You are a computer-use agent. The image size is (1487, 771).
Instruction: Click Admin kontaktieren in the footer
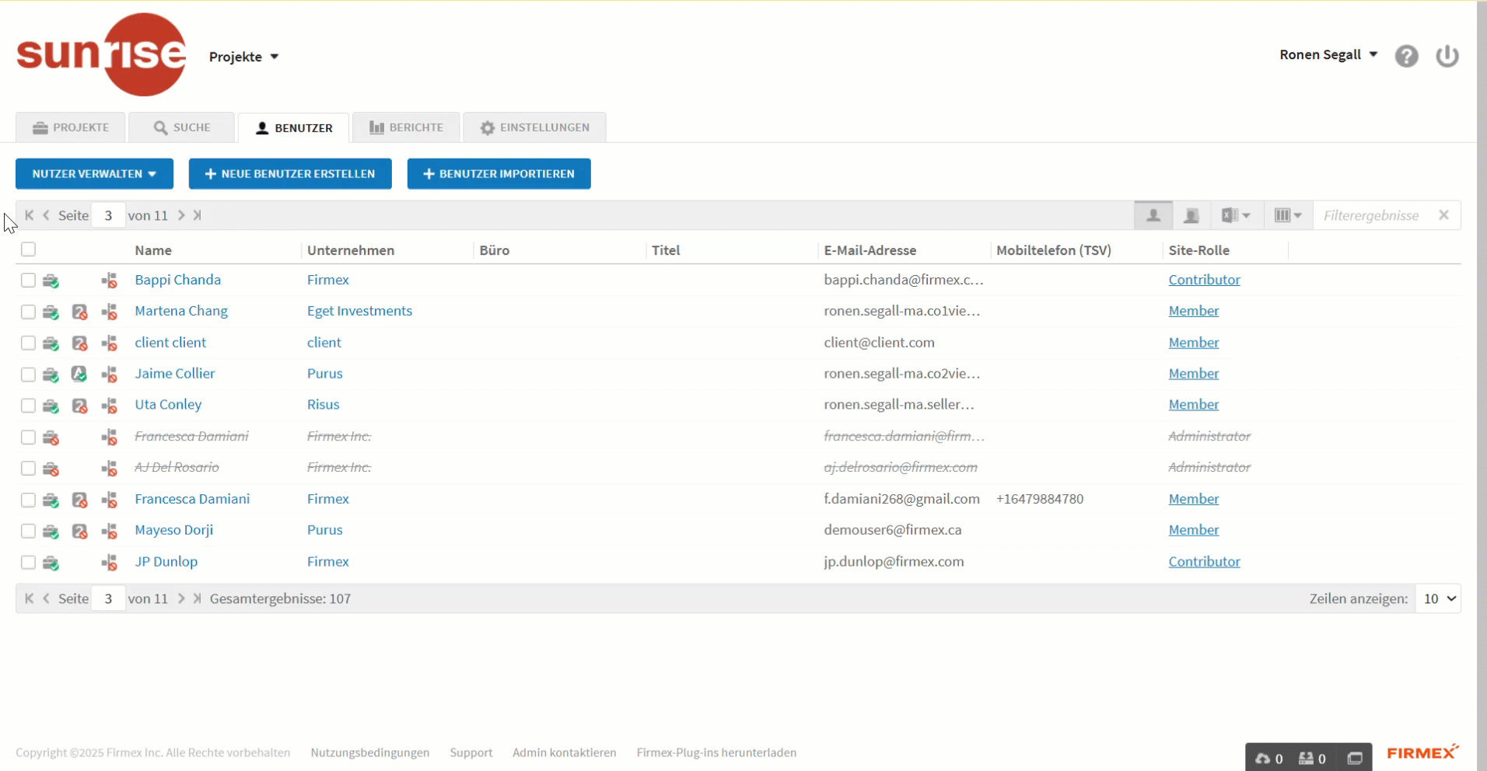pos(565,752)
